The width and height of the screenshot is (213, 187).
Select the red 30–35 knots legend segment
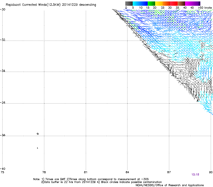coord(174,3)
